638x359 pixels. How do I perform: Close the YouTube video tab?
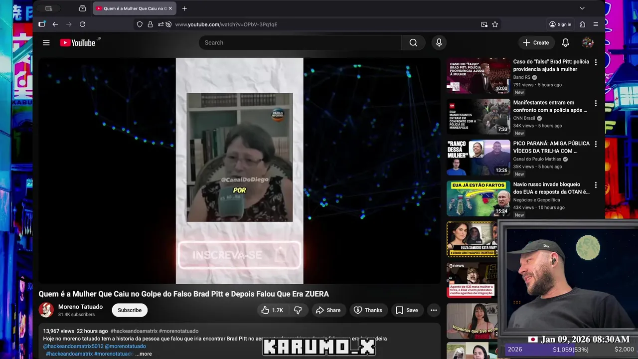tap(170, 8)
